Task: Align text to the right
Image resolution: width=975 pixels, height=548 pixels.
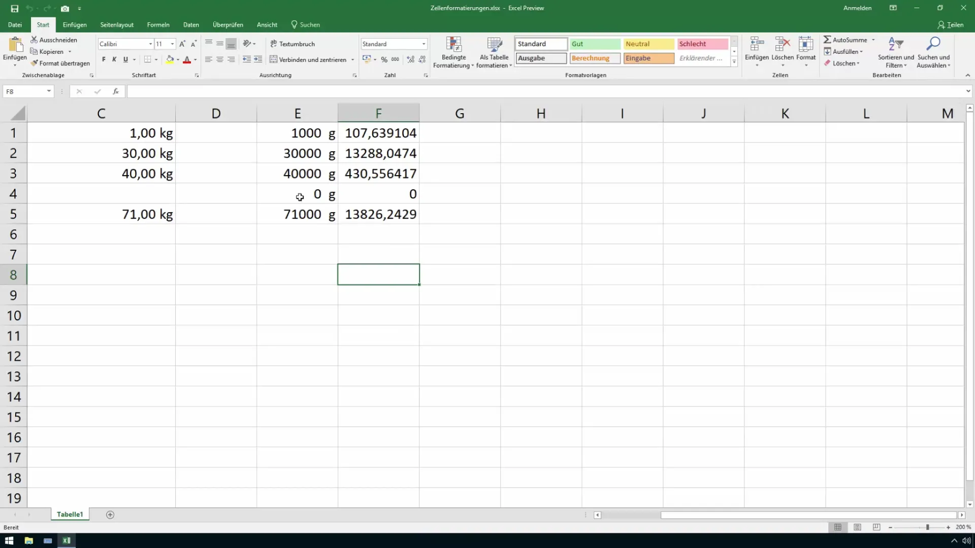Action: pos(231,59)
